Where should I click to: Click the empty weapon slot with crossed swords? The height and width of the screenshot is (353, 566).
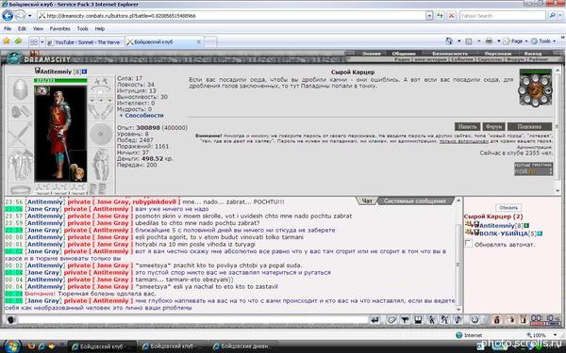click(20, 135)
